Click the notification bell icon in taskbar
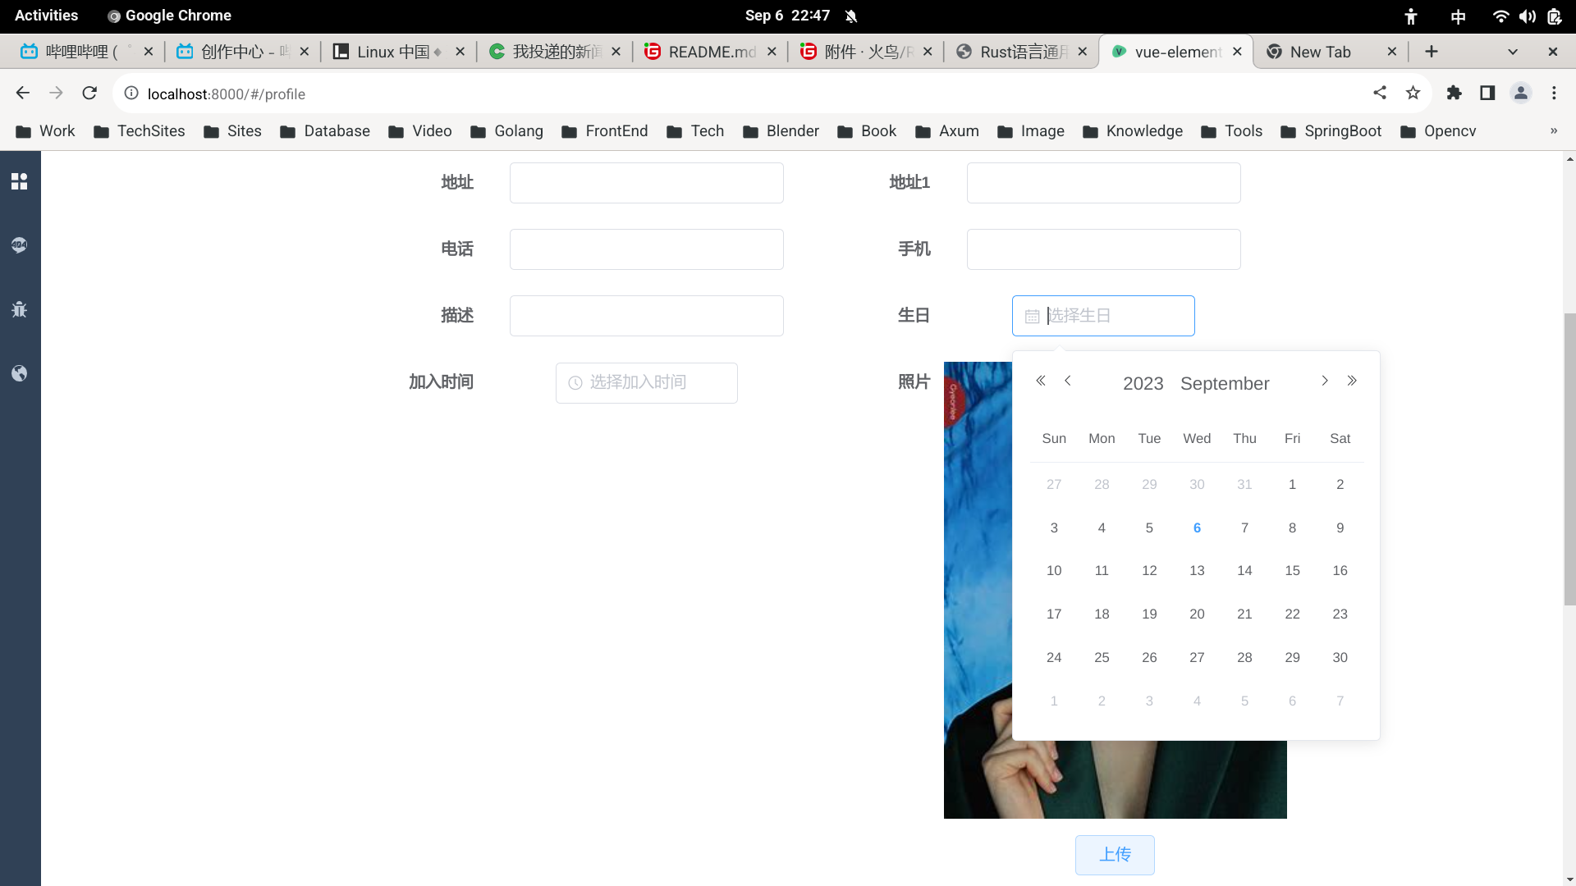The image size is (1576, 886). pos(854,15)
